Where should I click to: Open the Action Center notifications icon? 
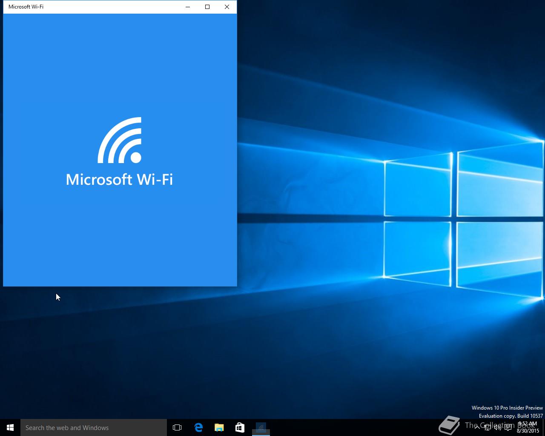508,427
